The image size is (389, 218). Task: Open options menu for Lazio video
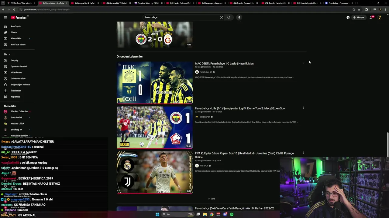[303, 63]
